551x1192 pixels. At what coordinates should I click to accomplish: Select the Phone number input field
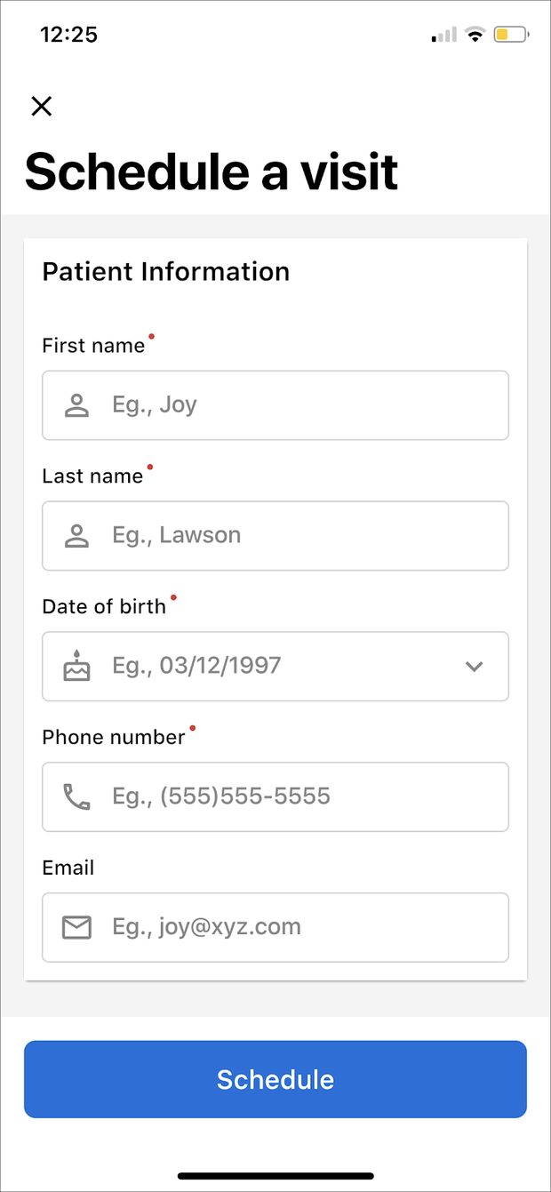(293, 796)
